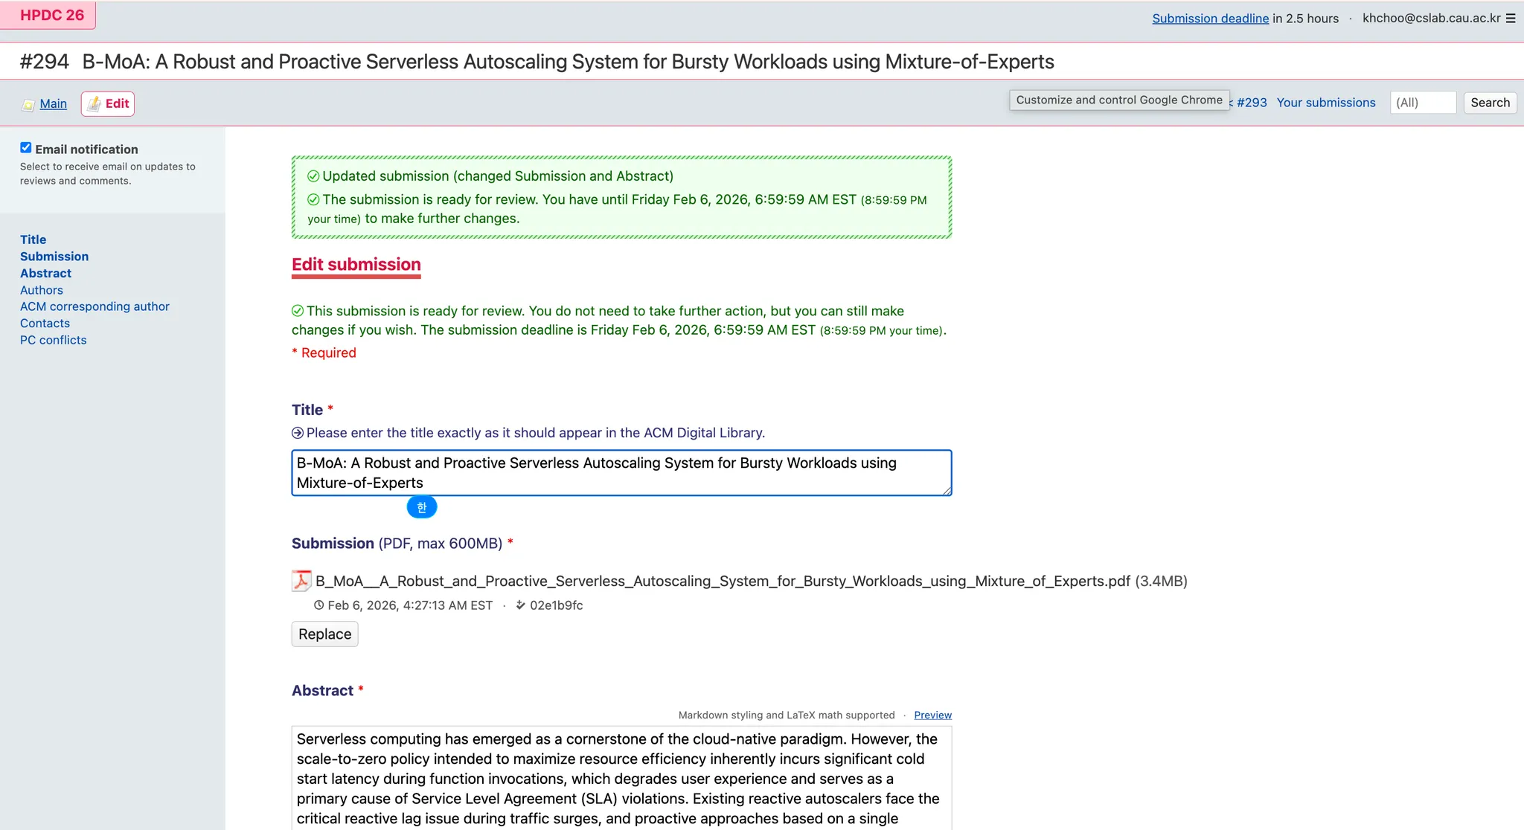Click the Main page icon

click(28, 105)
